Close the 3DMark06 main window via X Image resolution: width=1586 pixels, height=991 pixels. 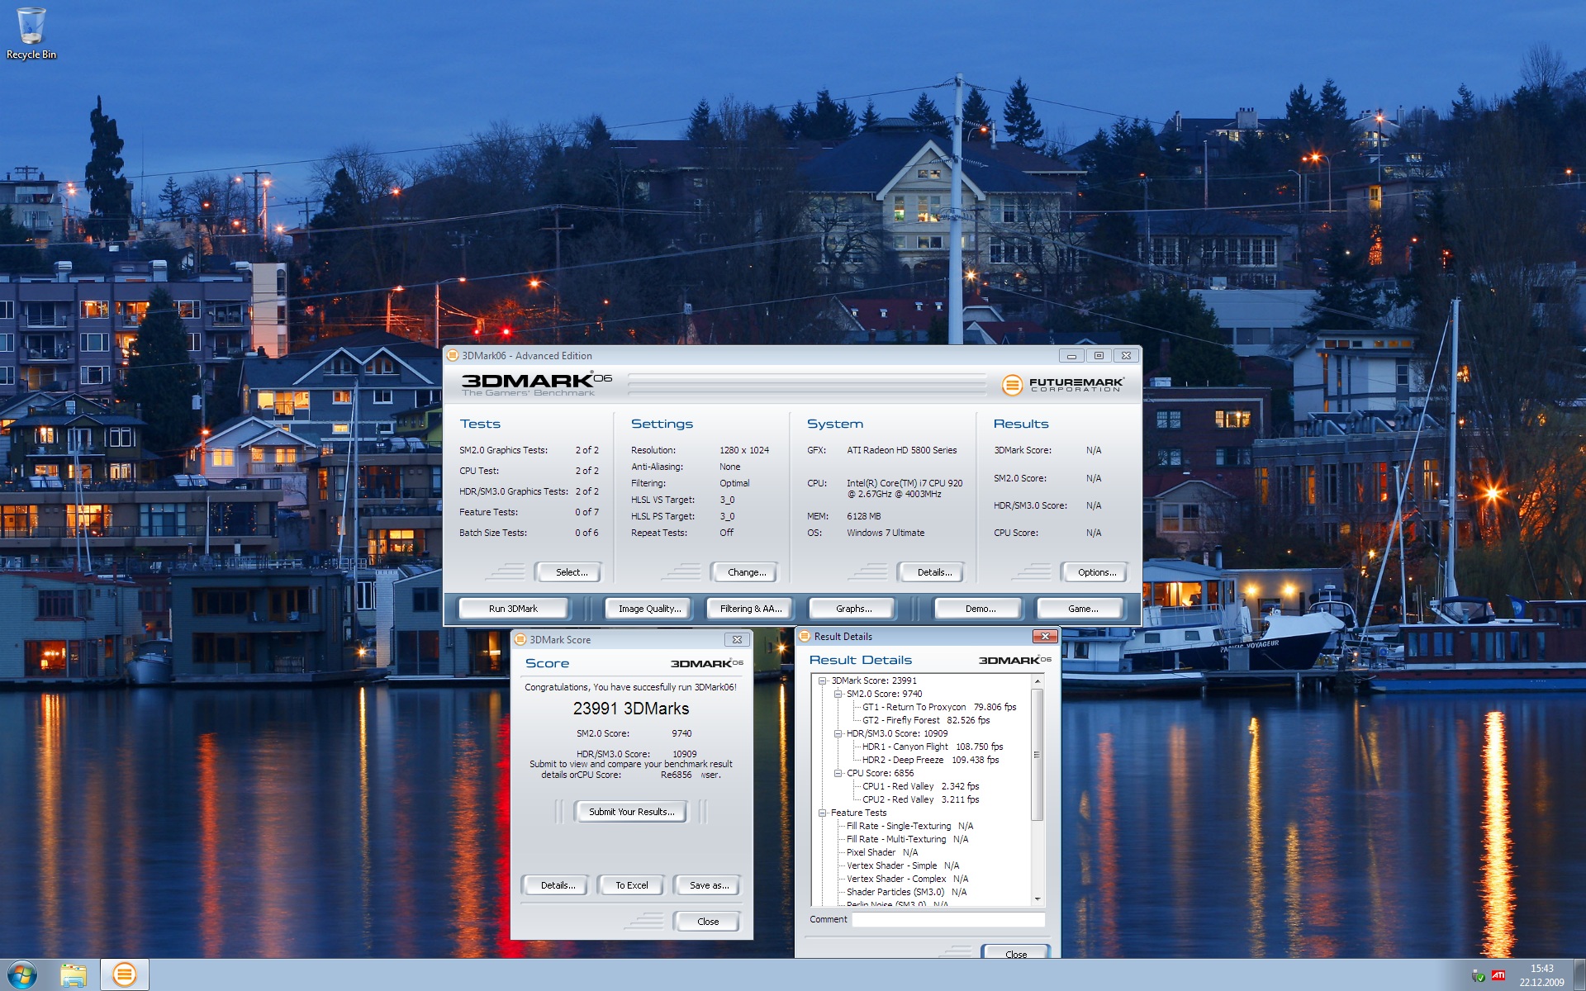(1126, 356)
